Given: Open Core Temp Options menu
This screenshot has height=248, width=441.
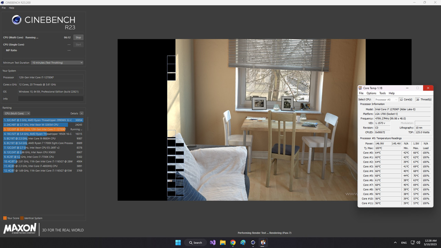Looking at the screenshot, I should tap(371, 93).
